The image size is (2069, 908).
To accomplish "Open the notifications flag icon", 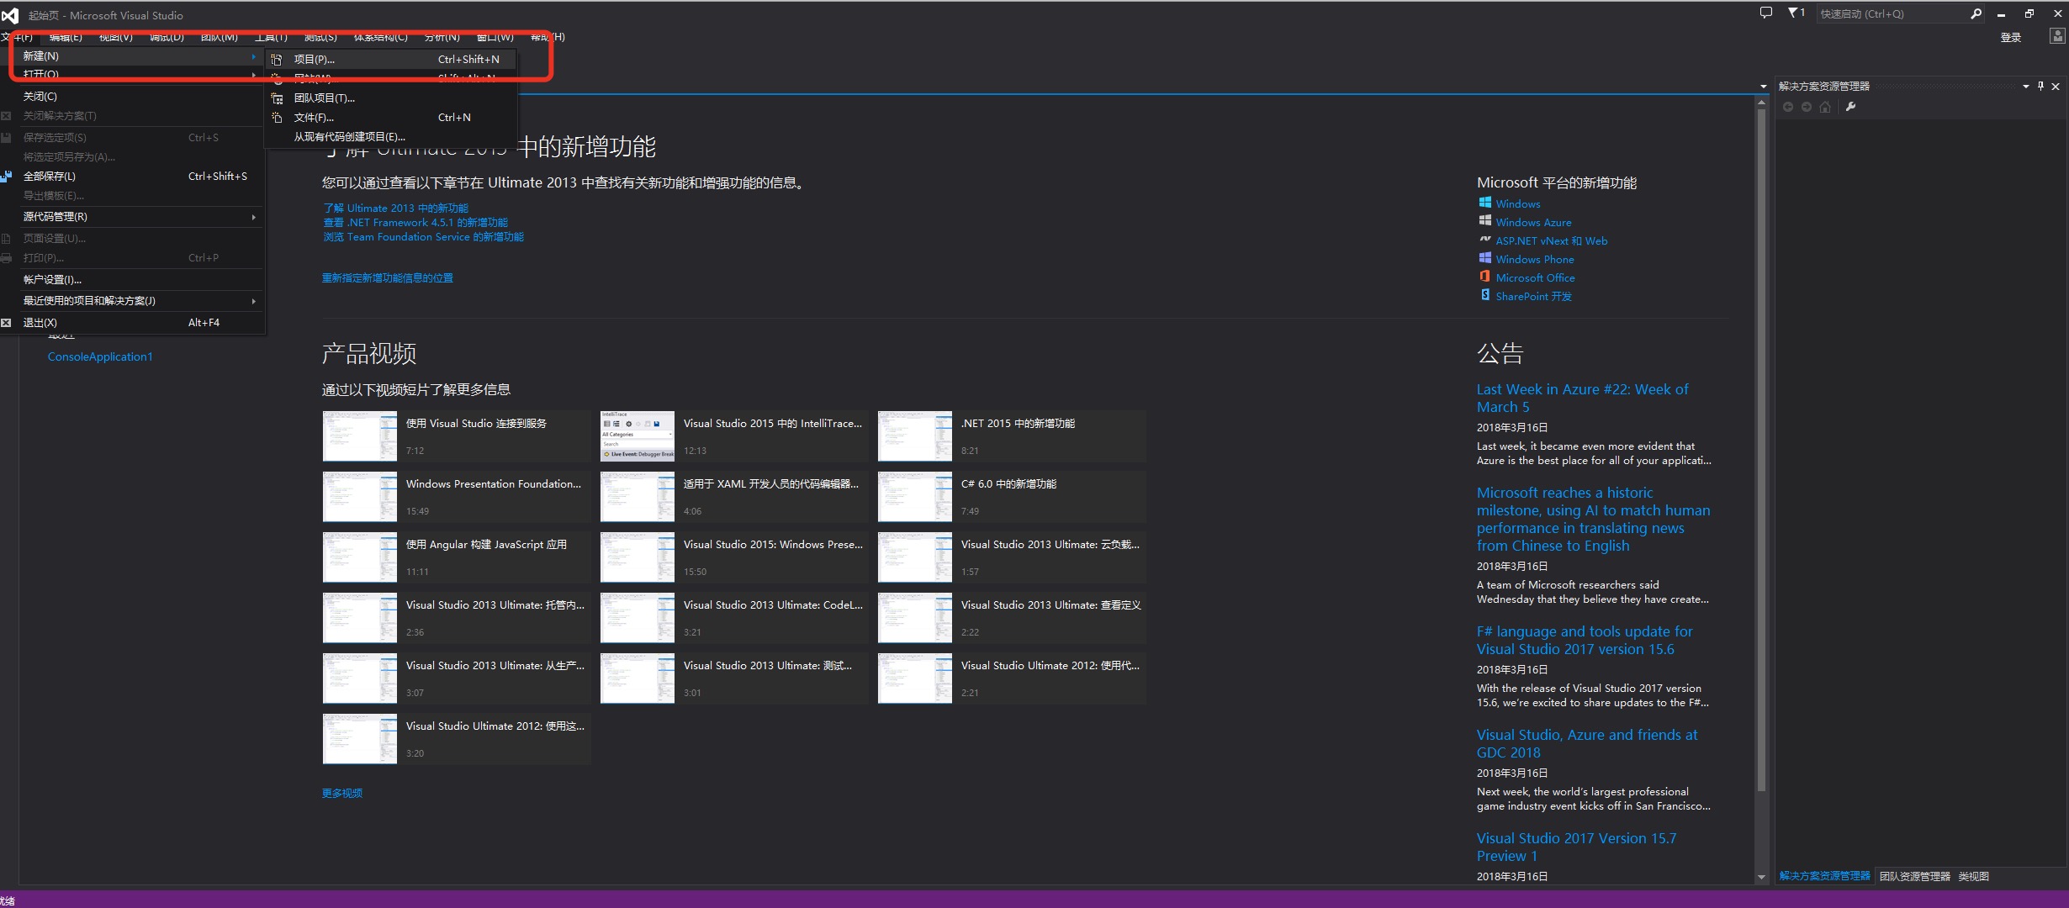I will coord(1796,13).
